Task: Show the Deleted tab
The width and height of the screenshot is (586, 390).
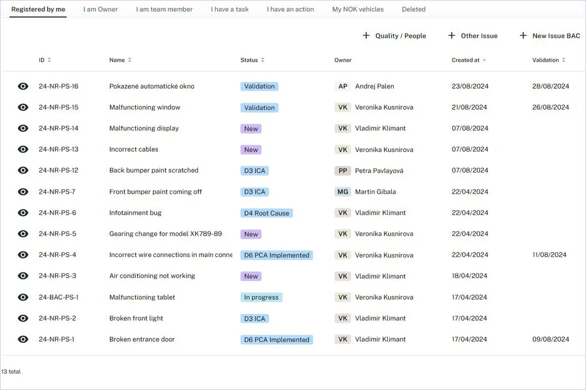Action: pos(414,9)
